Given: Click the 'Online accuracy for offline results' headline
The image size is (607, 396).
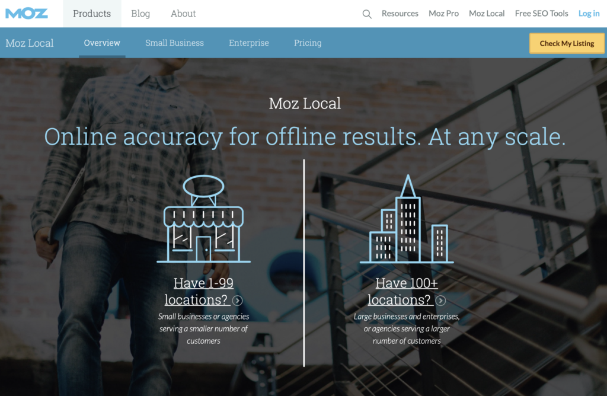Looking at the screenshot, I should (305, 137).
